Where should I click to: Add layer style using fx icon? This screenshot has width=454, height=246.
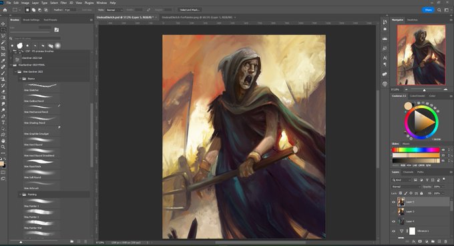coord(414,241)
